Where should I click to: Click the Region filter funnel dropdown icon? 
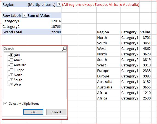pyautogui.click(x=59, y=4)
